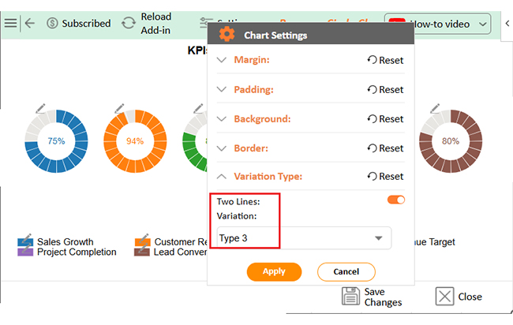The width and height of the screenshot is (513, 325).
Task: Click edit pencil above 75% donut chart
Action: [x=41, y=108]
